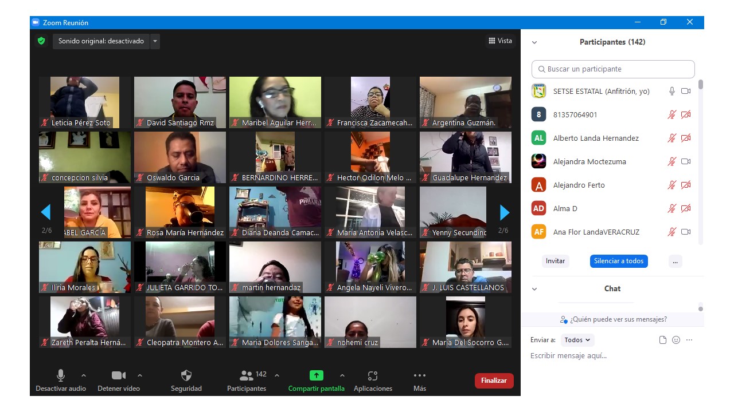Click muted mic icon for Alma D
The height and width of the screenshot is (412, 734).
click(672, 208)
